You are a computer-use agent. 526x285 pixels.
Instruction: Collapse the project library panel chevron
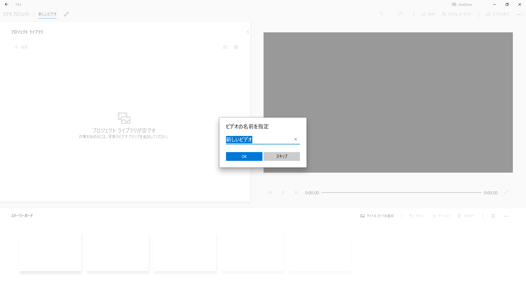[248, 32]
